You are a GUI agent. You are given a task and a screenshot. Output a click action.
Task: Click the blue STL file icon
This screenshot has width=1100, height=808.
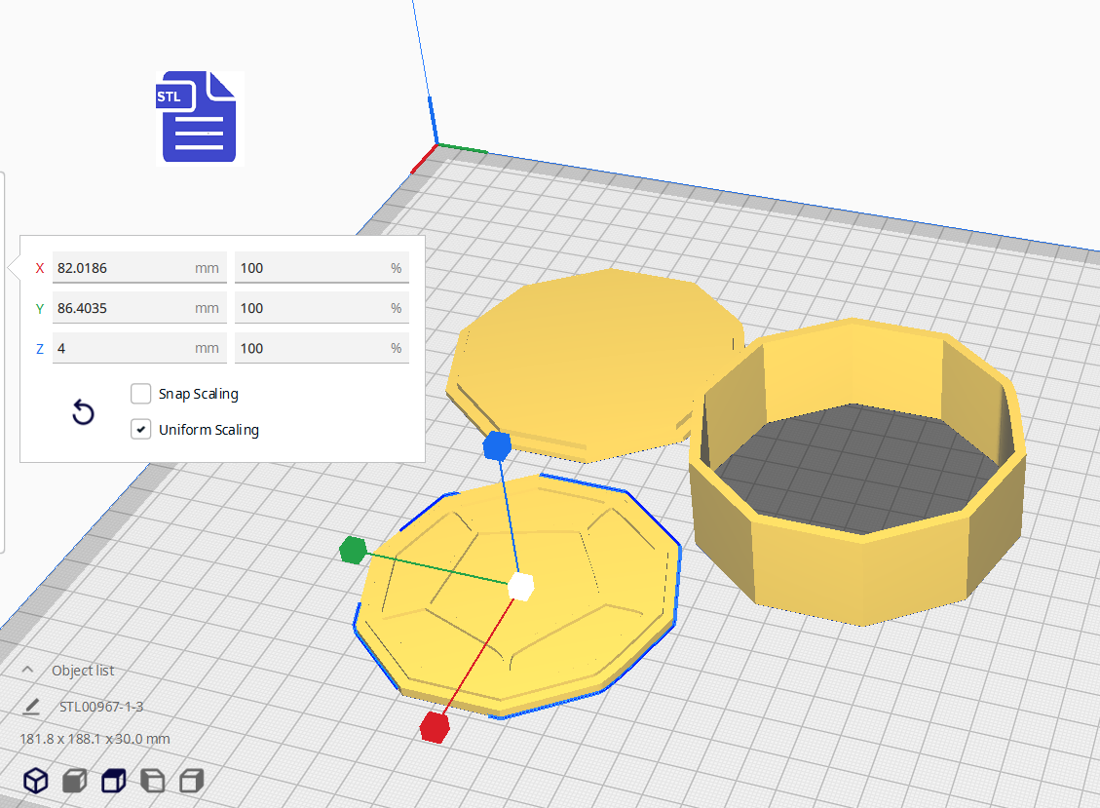(199, 116)
